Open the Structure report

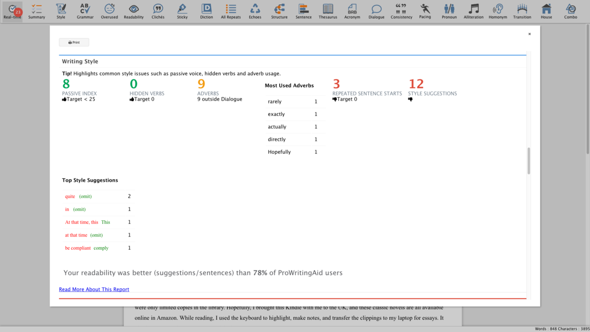coord(279,11)
